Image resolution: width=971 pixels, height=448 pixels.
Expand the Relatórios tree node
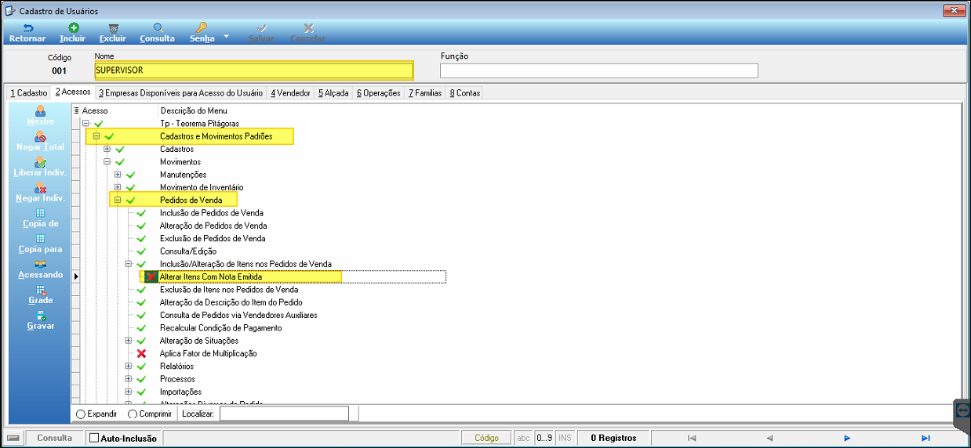pos(129,366)
